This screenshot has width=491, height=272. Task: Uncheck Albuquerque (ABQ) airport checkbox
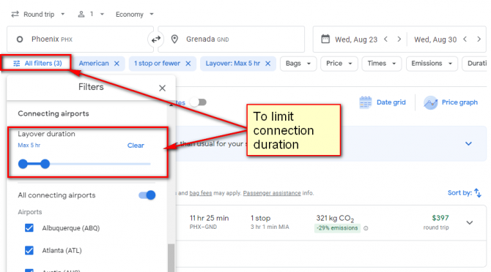pos(29,228)
